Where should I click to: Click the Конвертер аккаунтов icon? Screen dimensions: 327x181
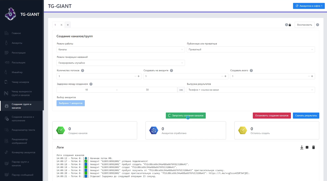click(6, 152)
